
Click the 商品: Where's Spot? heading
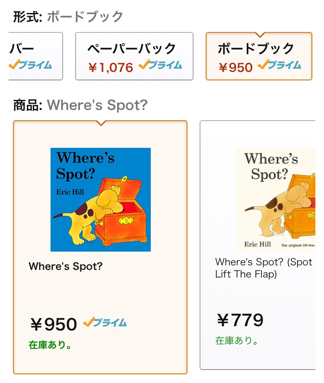pos(80,105)
